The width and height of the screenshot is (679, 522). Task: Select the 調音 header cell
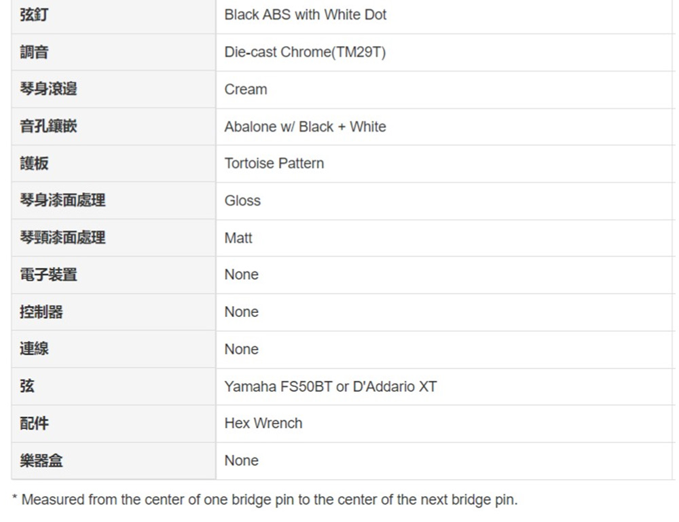(x=34, y=52)
